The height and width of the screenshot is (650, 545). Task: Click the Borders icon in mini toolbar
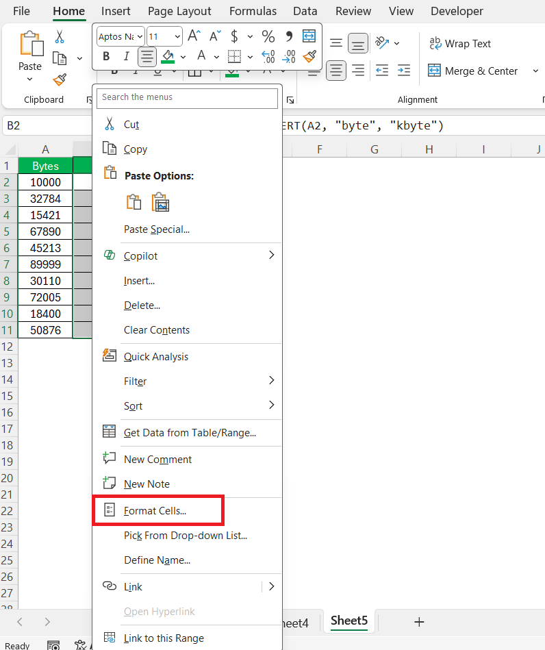tap(234, 56)
